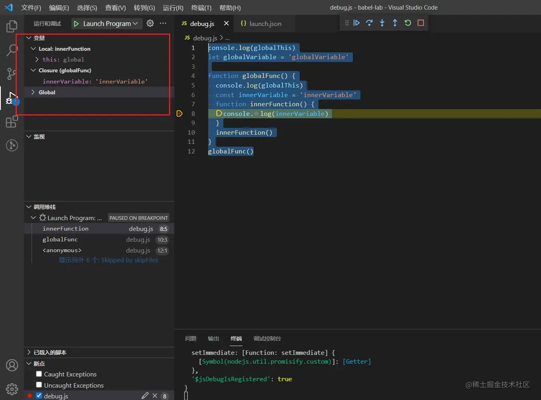This screenshot has width=541, height=400.
Task: Continue execution in debug toolbar
Action: (356, 23)
